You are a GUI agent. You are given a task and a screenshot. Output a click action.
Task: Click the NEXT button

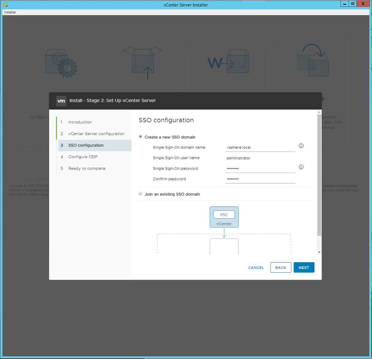click(x=304, y=267)
